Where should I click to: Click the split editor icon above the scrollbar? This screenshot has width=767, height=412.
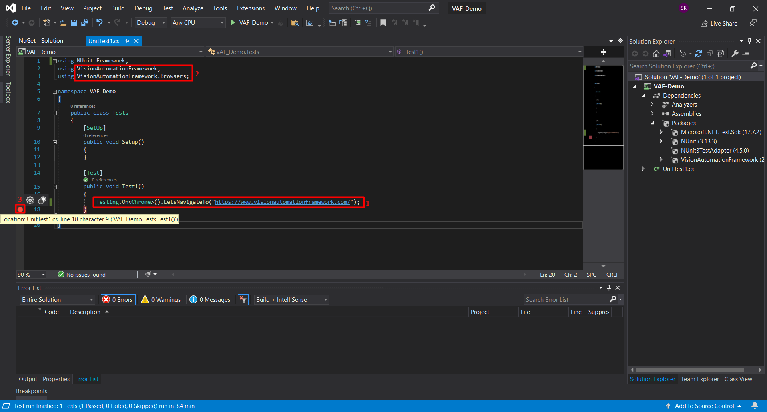tap(604, 52)
